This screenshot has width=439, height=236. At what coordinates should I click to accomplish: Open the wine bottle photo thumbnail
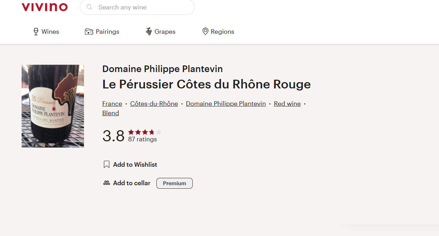pyautogui.click(x=53, y=106)
